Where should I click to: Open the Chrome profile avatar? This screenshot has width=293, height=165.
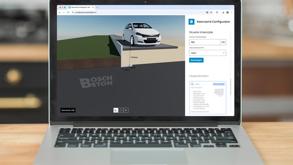(x=227, y=12)
